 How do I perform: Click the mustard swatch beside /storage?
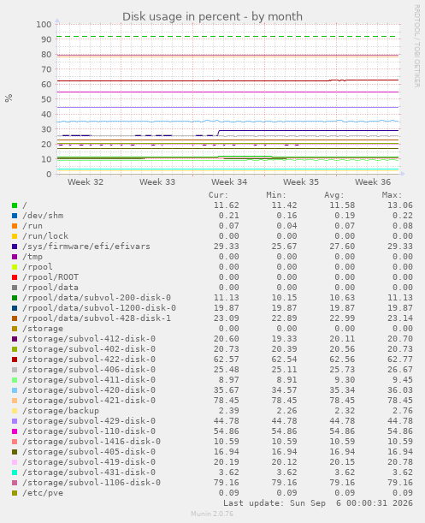[15, 329]
